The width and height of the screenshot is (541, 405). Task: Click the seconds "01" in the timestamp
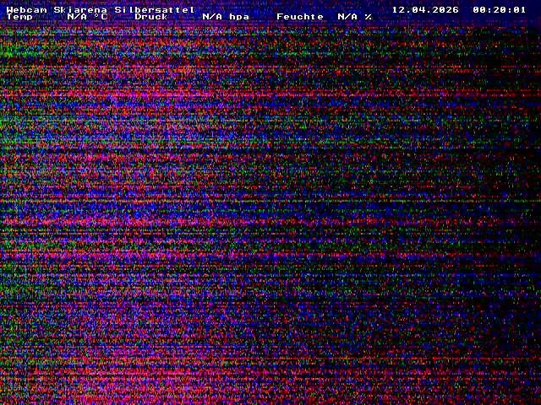click(520, 9)
